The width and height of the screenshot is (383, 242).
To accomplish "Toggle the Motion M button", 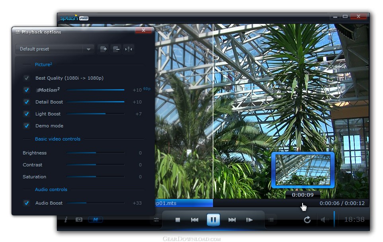I will [96, 220].
